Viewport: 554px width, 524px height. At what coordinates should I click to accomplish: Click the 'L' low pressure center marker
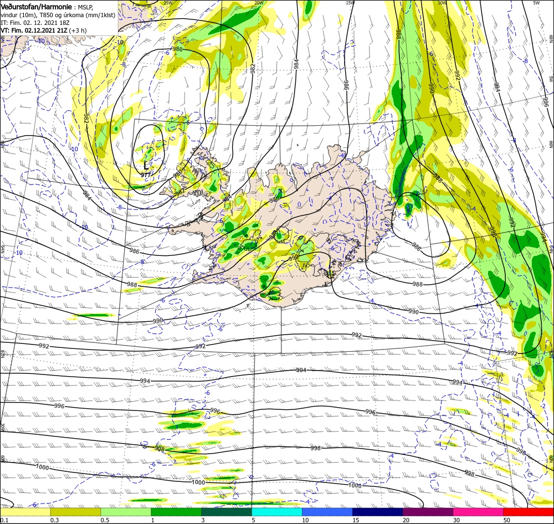(146, 166)
